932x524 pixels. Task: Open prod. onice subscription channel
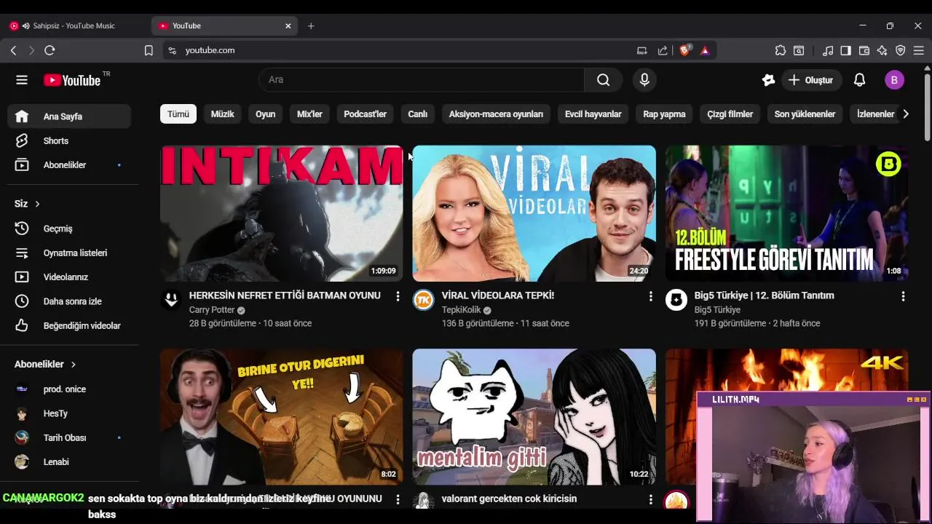pyautogui.click(x=69, y=389)
